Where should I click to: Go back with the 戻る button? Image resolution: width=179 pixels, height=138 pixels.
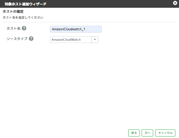coord(134,133)
